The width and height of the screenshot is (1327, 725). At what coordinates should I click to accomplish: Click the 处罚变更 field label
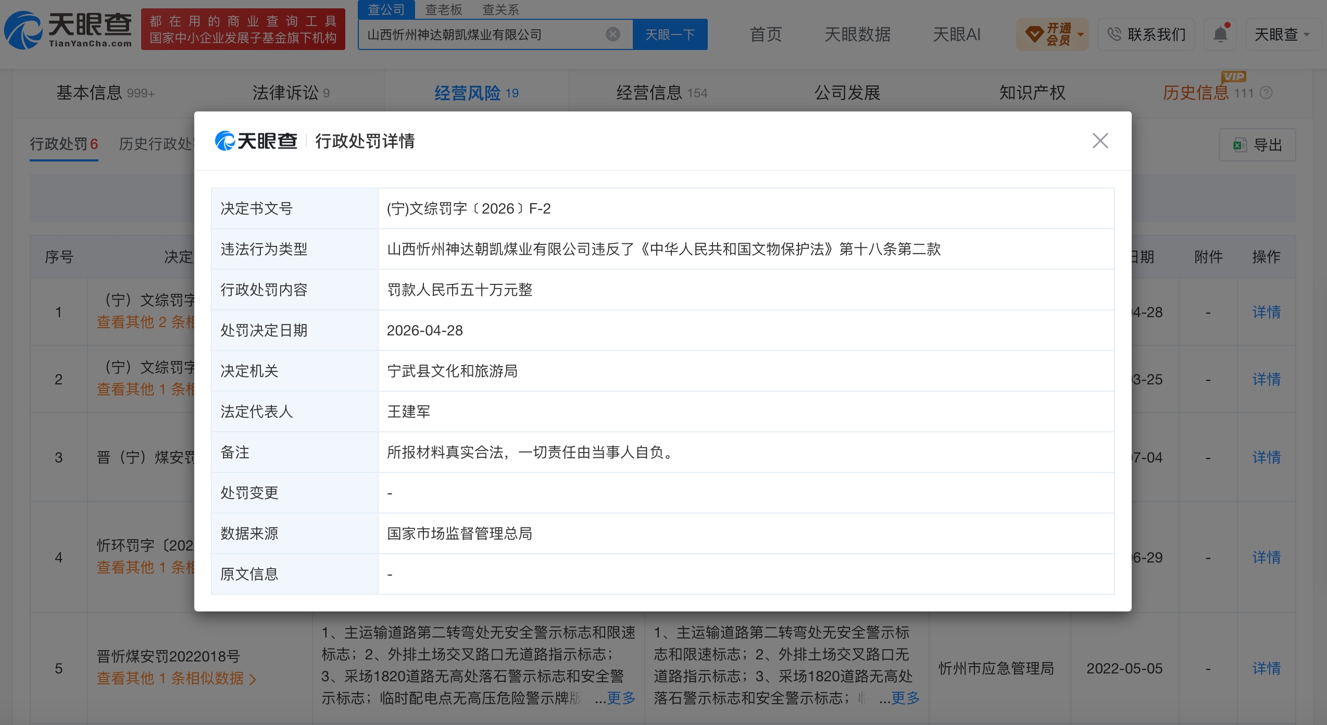tap(249, 493)
